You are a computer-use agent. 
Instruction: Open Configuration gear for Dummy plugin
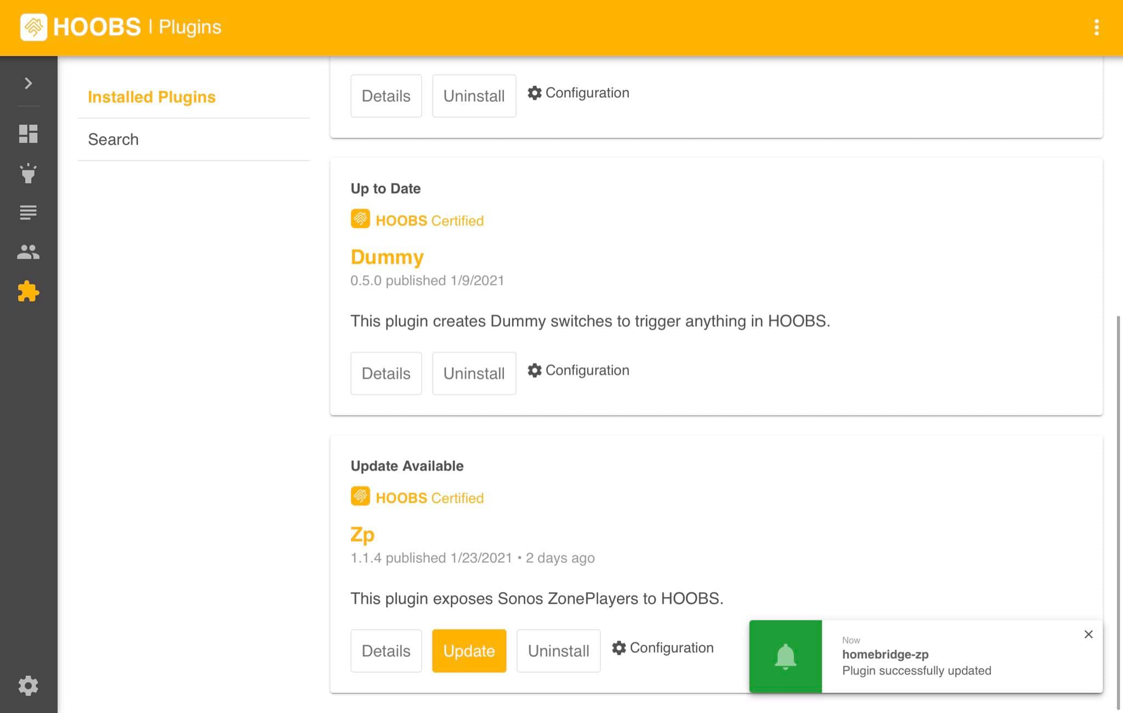[x=535, y=370]
